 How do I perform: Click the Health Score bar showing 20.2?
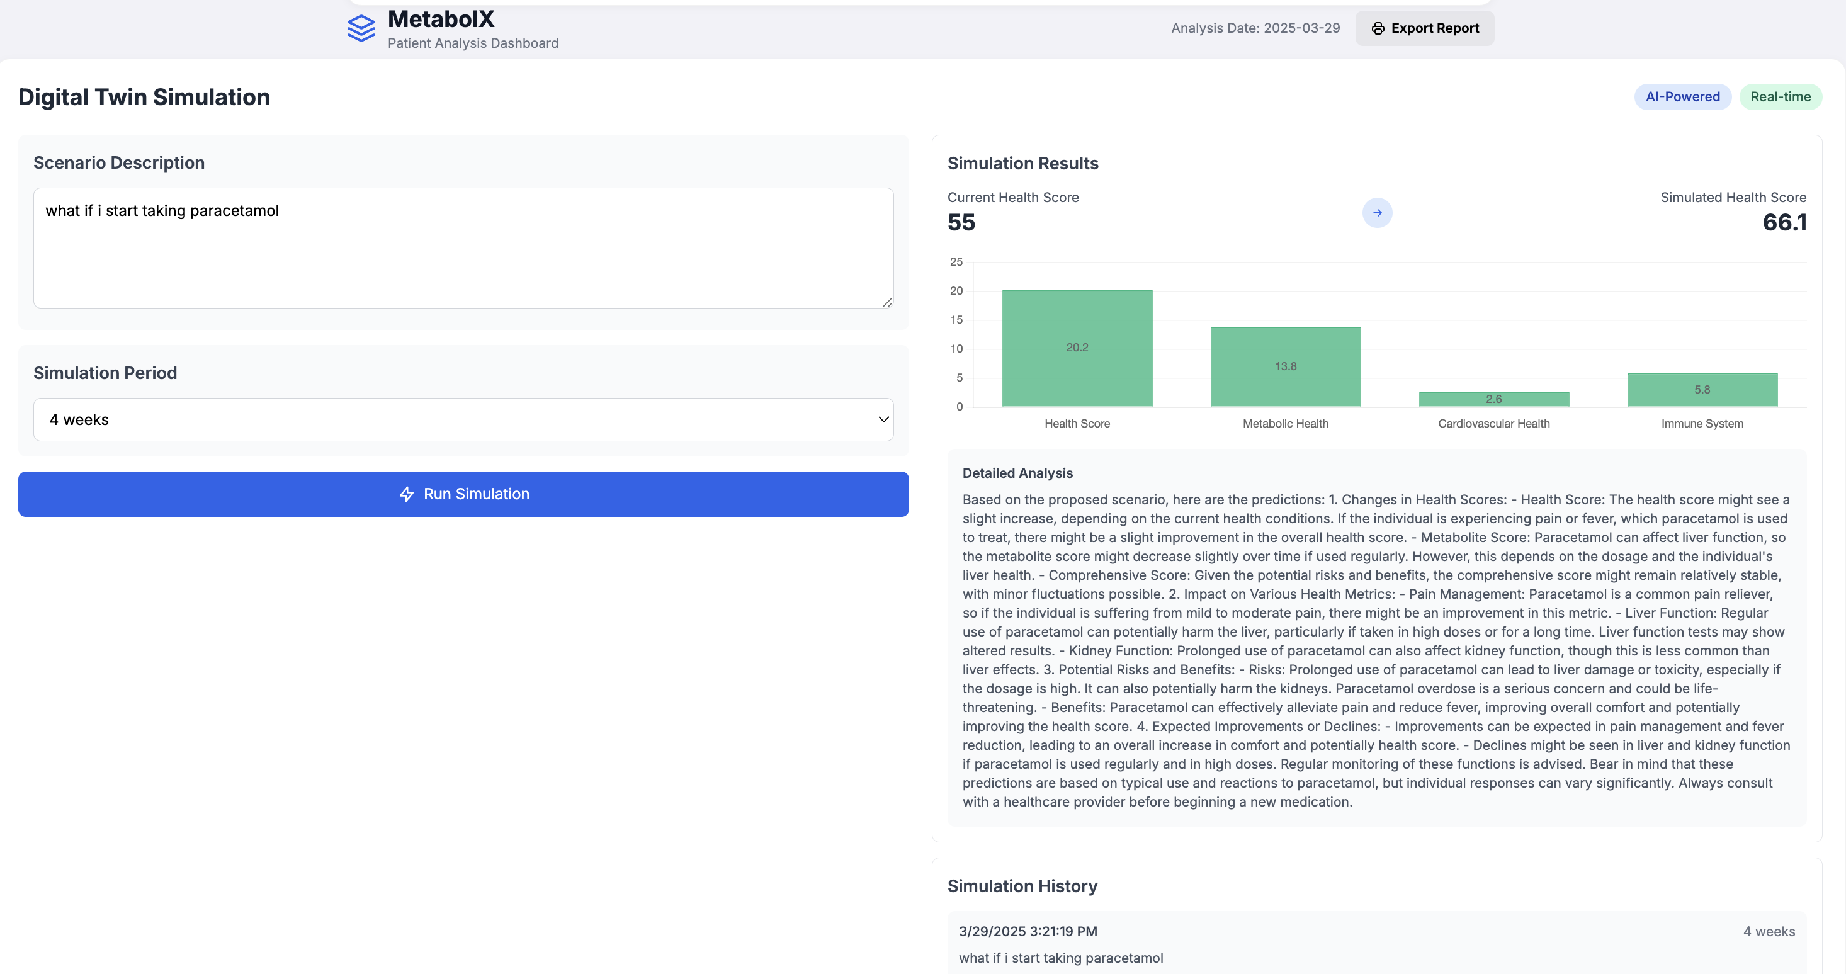[1077, 348]
